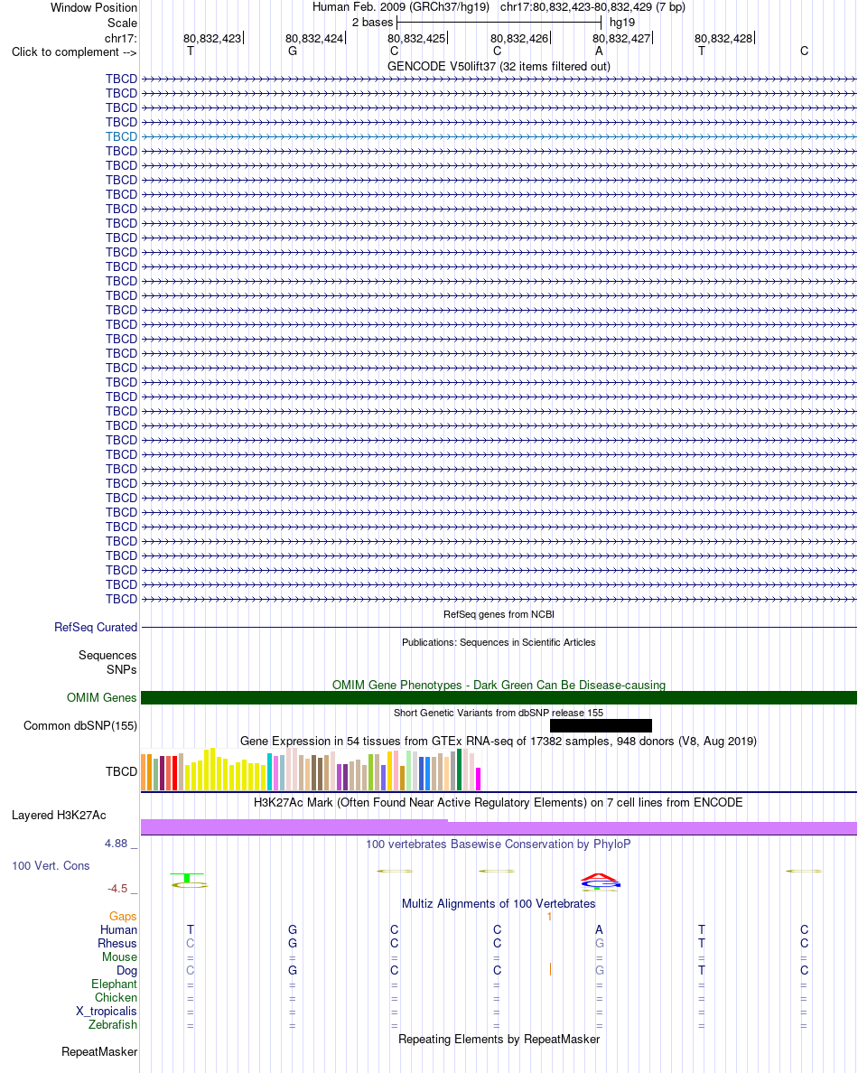Click the Mouse species label
The width and height of the screenshot is (858, 1073).
(120, 957)
